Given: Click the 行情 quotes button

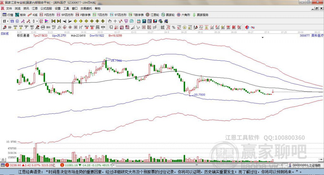Looking at the screenshot, I should pyautogui.click(x=8, y=15).
